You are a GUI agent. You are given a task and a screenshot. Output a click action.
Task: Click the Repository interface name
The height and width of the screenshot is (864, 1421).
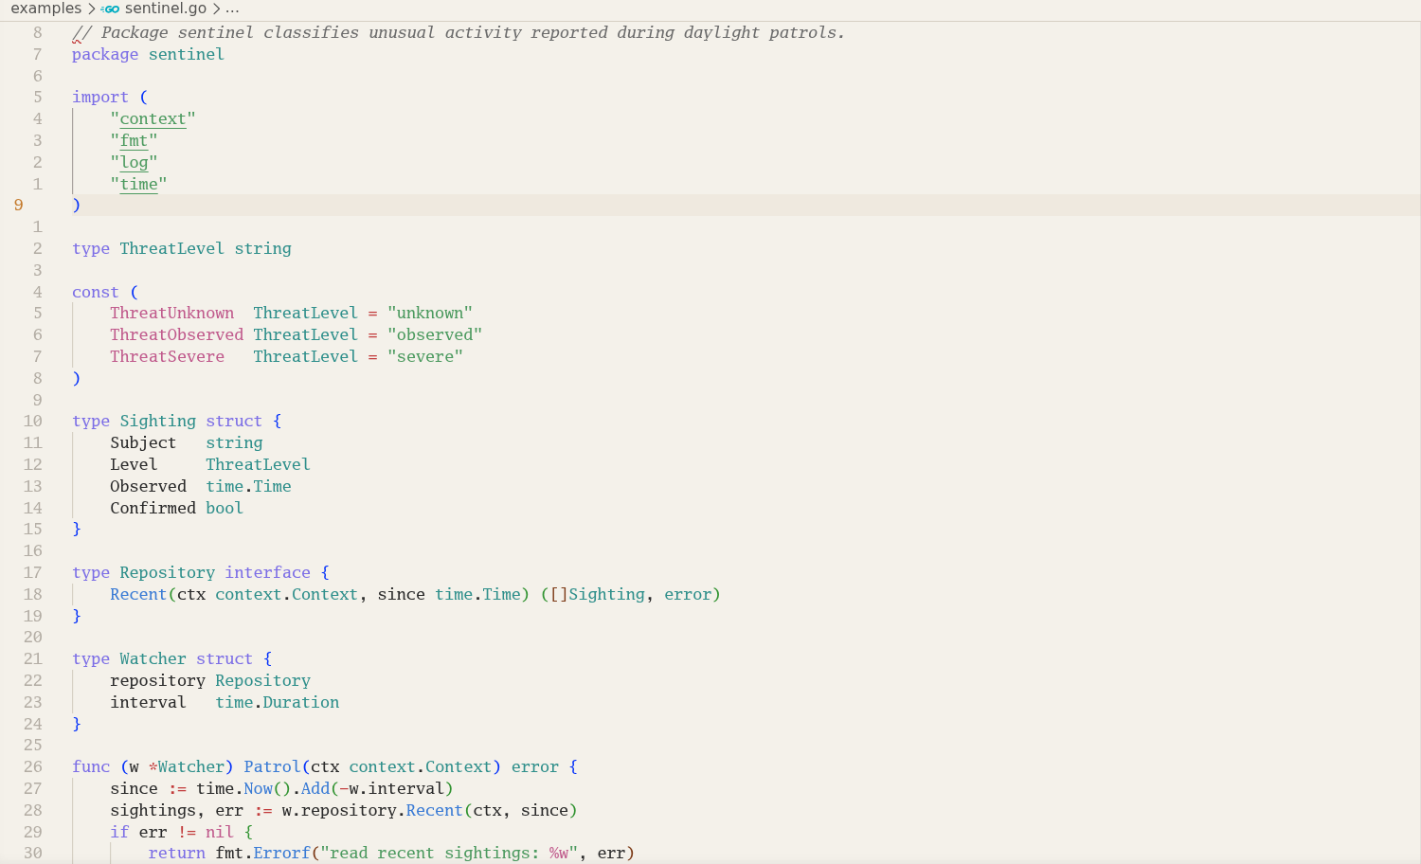point(167,572)
